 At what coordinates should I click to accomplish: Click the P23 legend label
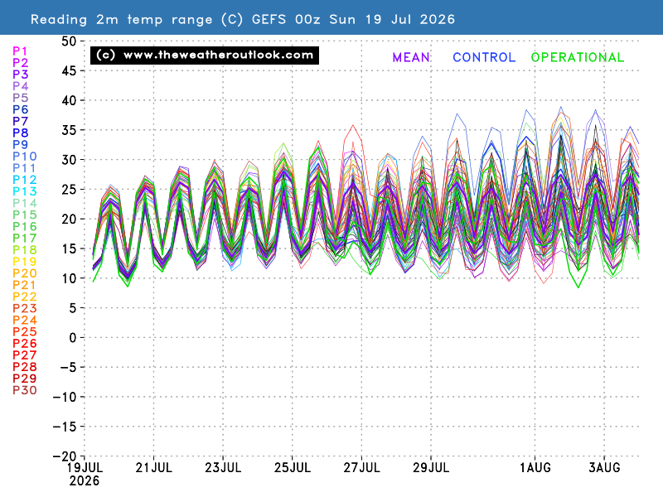point(25,308)
